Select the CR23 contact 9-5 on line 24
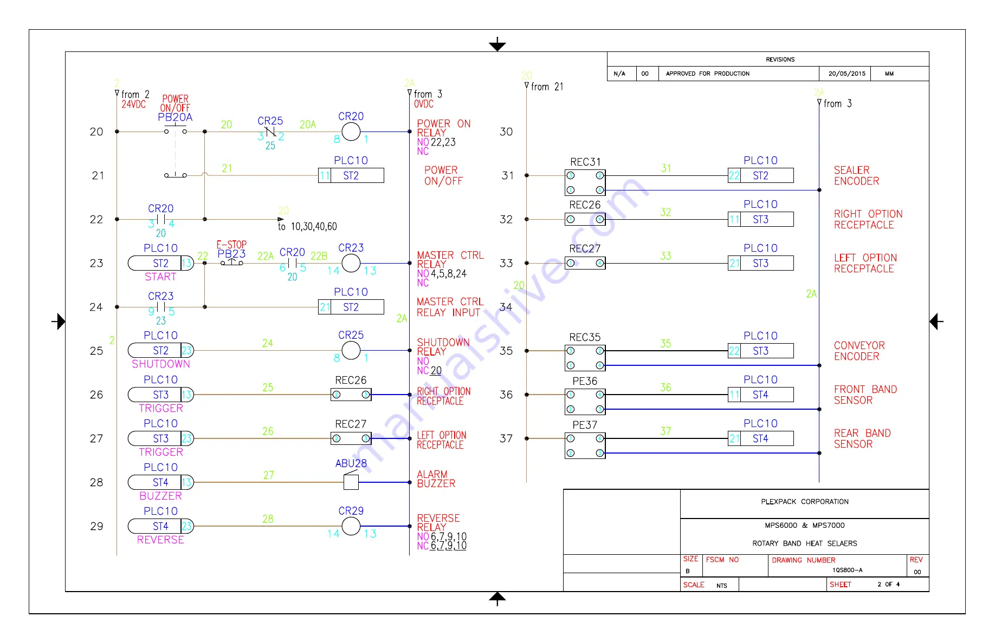 pyautogui.click(x=161, y=307)
